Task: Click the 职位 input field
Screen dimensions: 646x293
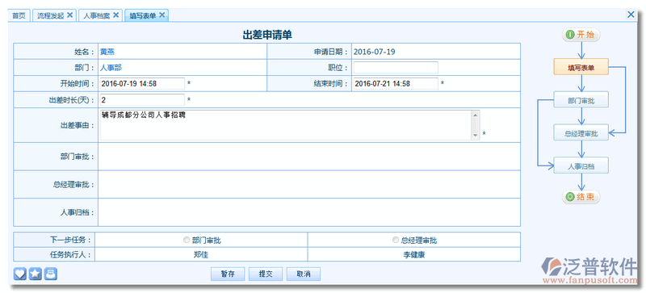Action: (x=396, y=68)
